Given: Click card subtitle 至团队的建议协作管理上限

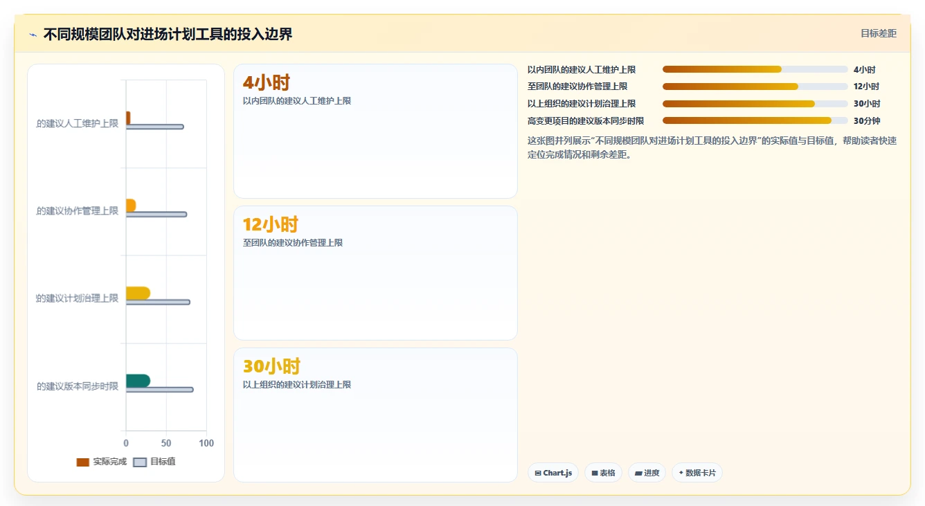Looking at the screenshot, I should tap(292, 243).
